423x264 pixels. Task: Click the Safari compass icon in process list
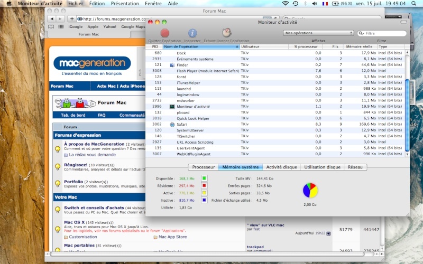click(x=172, y=125)
